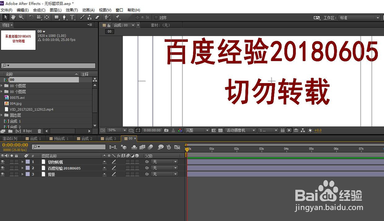Click the timeline playhead current time indicator
Viewport: 384px width, 221px height.
click(187, 149)
